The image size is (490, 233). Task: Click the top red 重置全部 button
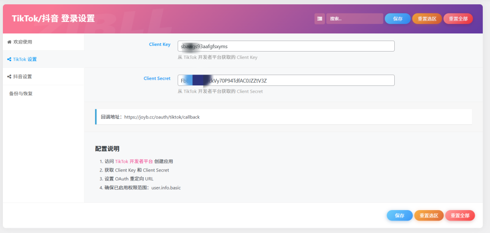tap(458, 19)
